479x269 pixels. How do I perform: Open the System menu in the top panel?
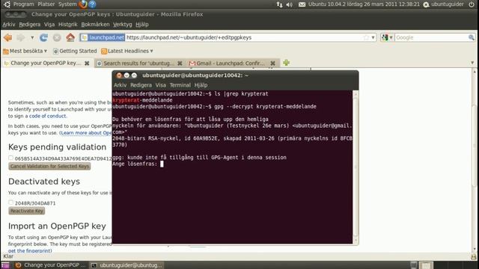(67, 4)
